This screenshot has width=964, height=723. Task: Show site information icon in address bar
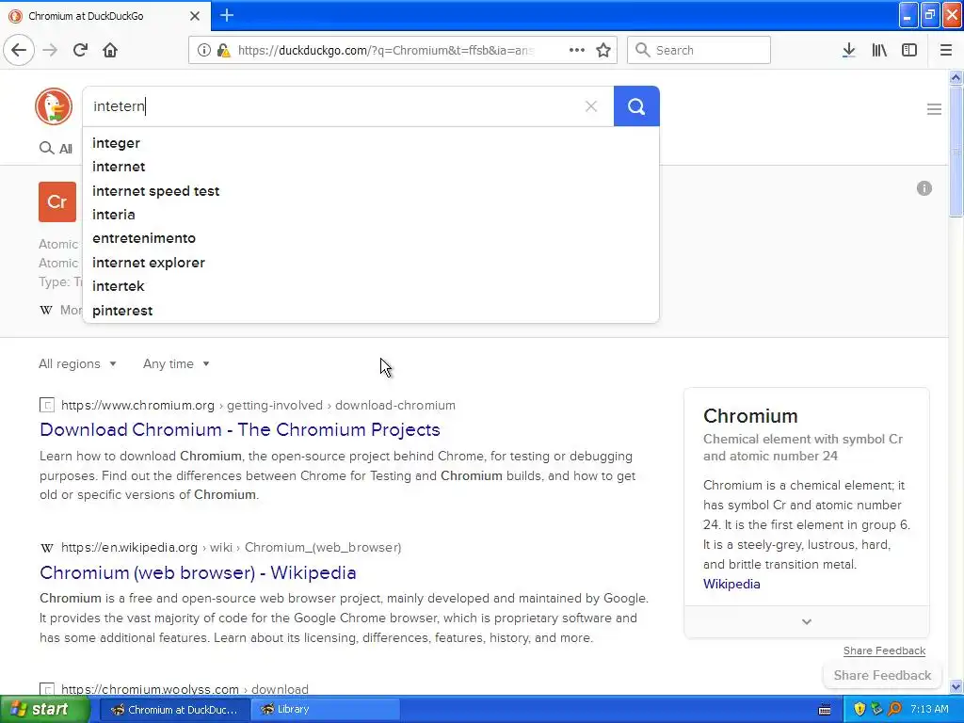click(x=204, y=50)
